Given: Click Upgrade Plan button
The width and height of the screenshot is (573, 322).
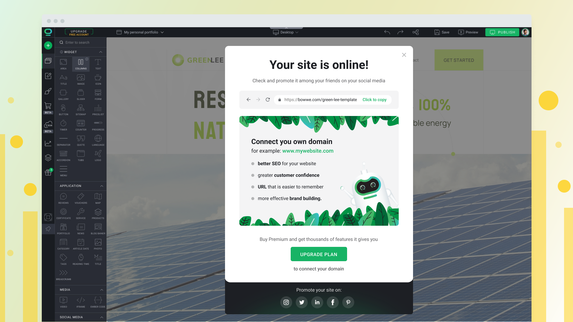Looking at the screenshot, I should coord(318,254).
